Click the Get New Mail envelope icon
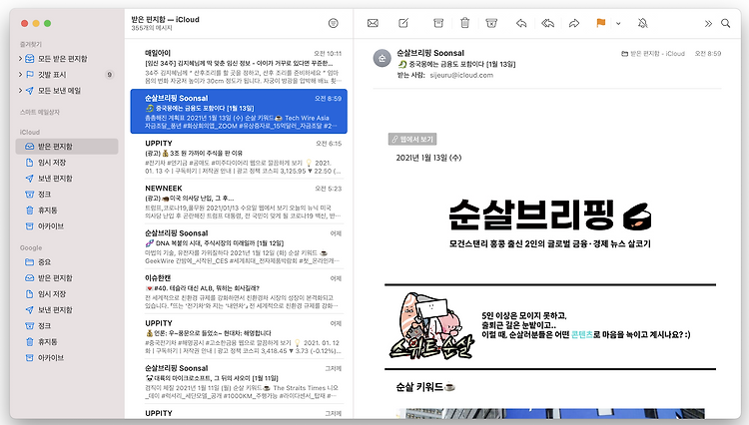The image size is (749, 425). pos(373,23)
